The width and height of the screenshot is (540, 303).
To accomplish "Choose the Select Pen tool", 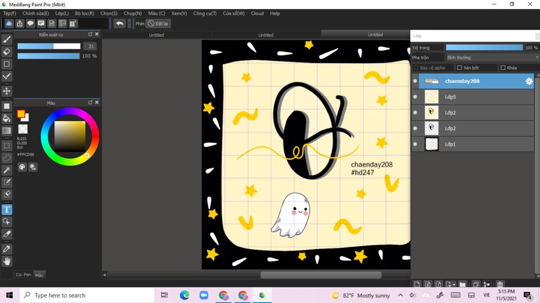I will click(6, 182).
